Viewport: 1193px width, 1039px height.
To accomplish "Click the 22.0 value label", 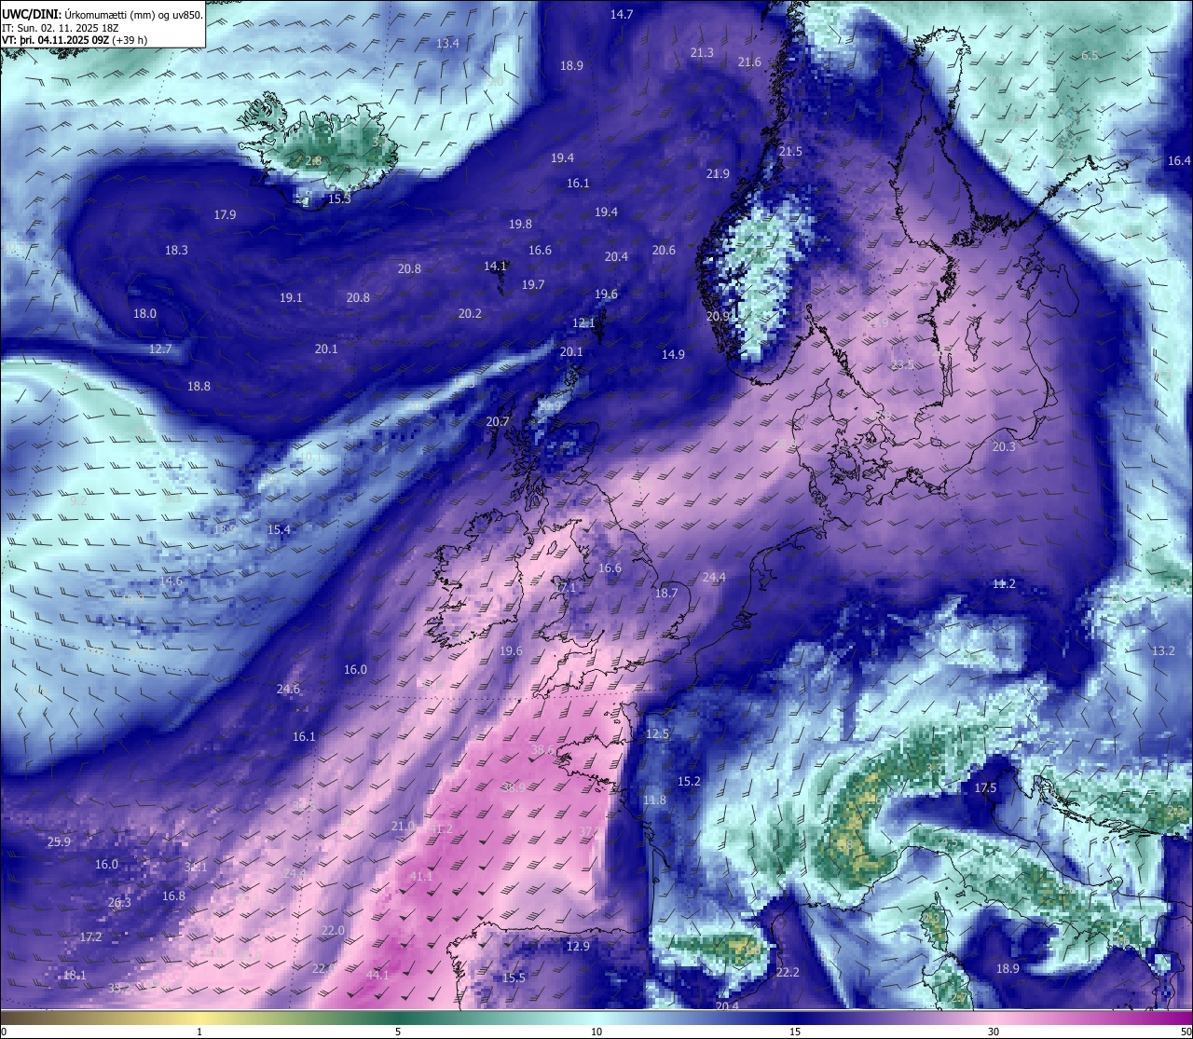I will pyautogui.click(x=333, y=930).
